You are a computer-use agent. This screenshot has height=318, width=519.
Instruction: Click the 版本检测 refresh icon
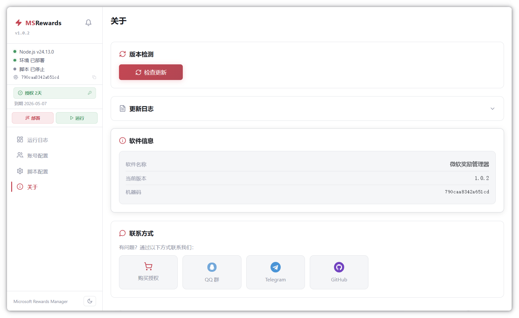click(x=122, y=54)
